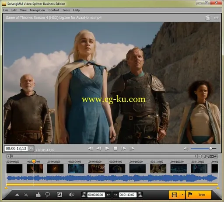The image size is (224, 202).
Task: Zoom out the timeline
Action: (x=203, y=157)
